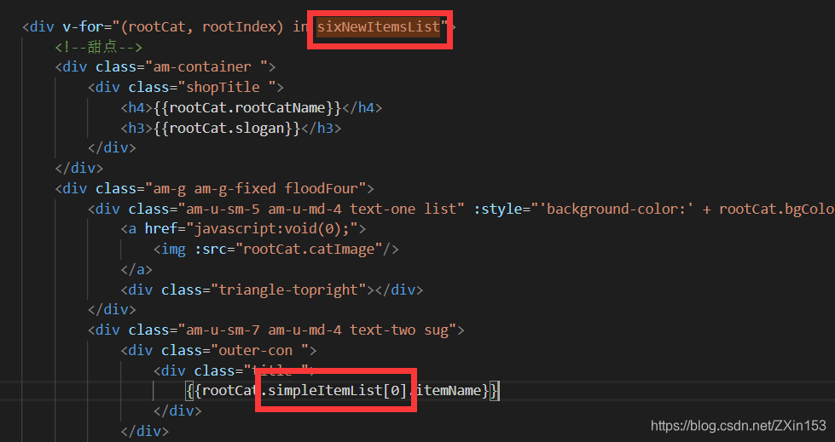This screenshot has width=835, height=442.
Task: Click the {{rootCat.slogan}} expression
Action: click(x=227, y=129)
